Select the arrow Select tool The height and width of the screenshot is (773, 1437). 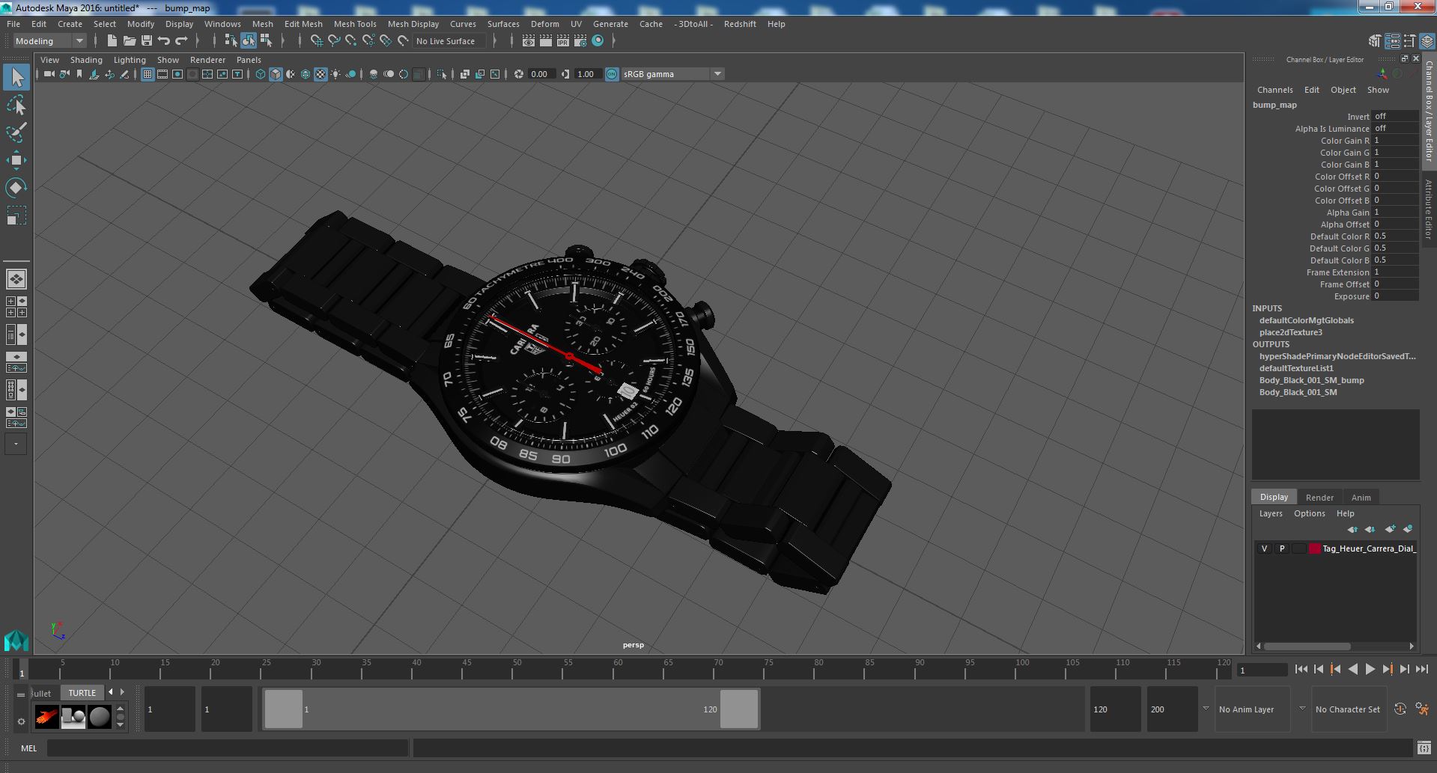point(16,77)
